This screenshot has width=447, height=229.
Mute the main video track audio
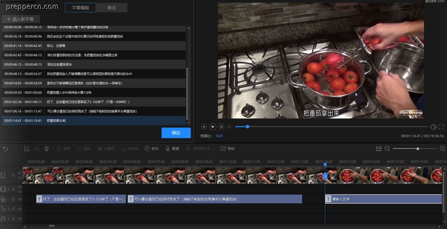(19, 178)
